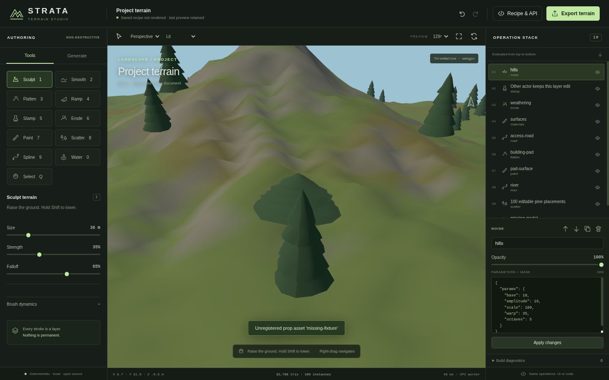Click the '32,768 tris · 100 instances' status

tap(304, 375)
